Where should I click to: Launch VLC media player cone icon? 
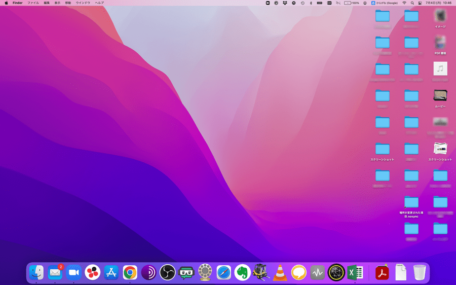pyautogui.click(x=279, y=273)
